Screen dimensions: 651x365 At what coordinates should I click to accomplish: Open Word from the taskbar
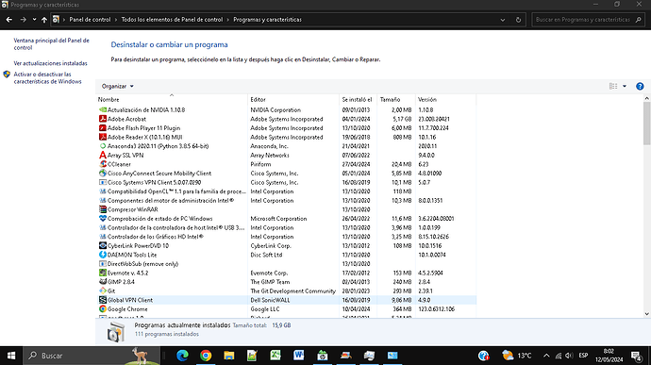point(298,356)
